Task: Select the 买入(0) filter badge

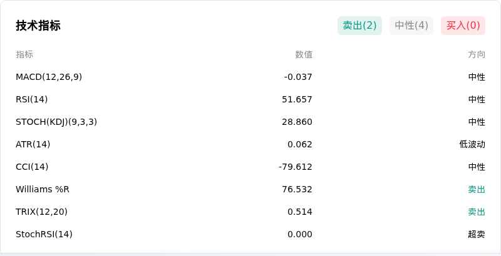Action: [463, 26]
